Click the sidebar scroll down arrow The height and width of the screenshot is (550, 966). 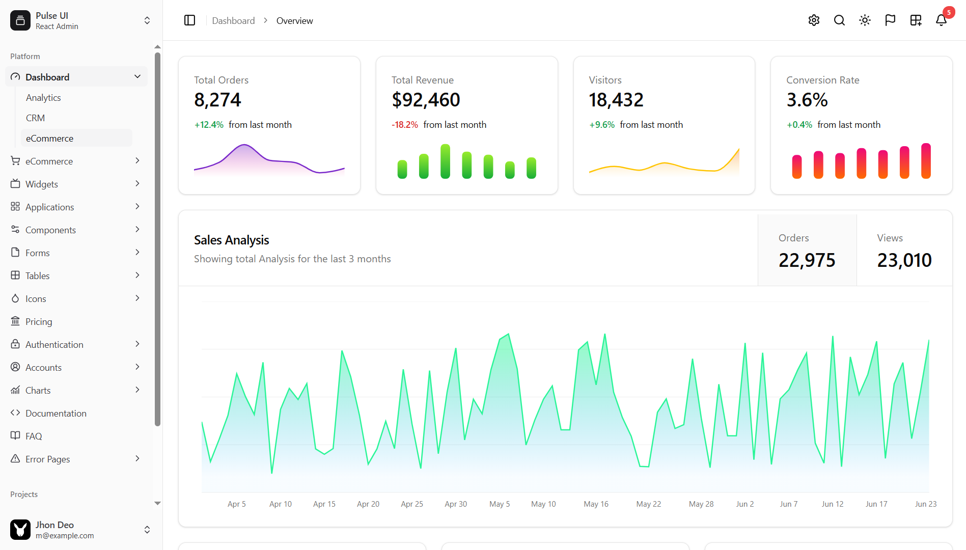pyautogui.click(x=157, y=503)
